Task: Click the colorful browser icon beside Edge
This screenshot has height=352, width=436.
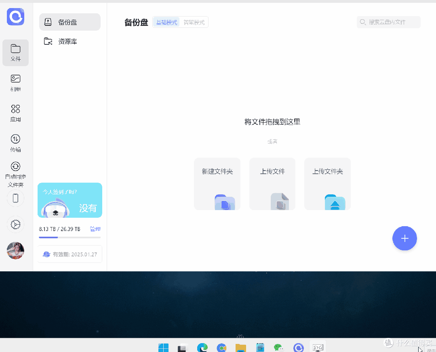Action: point(221,348)
